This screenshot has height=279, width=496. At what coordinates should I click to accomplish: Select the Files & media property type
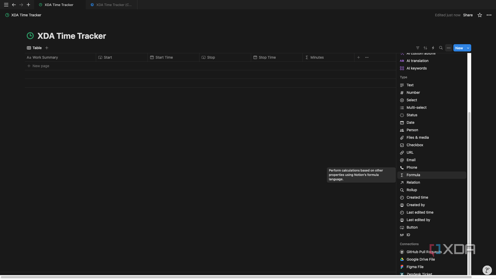click(x=432, y=138)
